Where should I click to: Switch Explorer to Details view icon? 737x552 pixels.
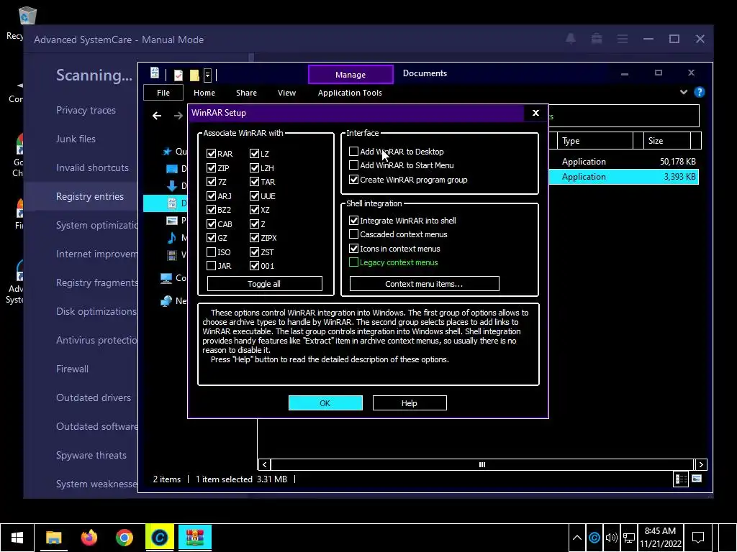pos(681,479)
